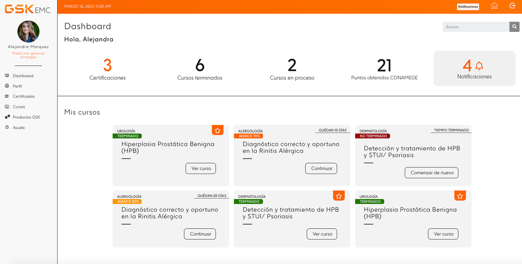Image resolution: width=522 pixels, height=264 pixels.
Task: Open Cursos from the sidebar menu
Action: (x=19, y=107)
